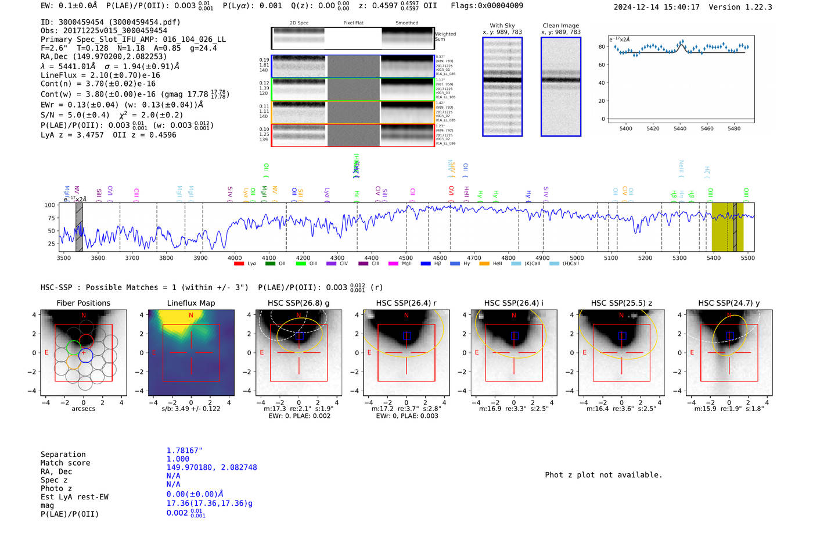Click the gray hatched band near 3550 Å

pos(79,227)
